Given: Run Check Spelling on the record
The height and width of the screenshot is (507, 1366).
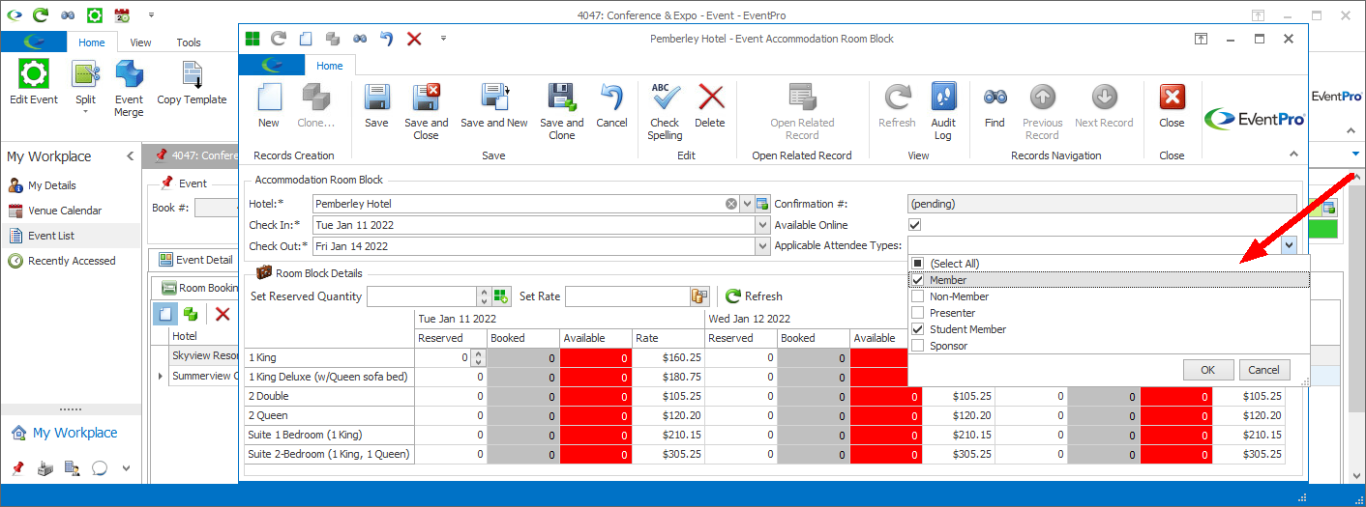Looking at the screenshot, I should (665, 111).
